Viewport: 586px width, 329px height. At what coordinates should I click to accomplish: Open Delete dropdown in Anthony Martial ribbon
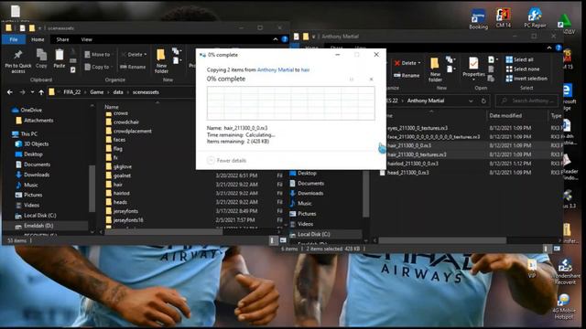coord(407,63)
